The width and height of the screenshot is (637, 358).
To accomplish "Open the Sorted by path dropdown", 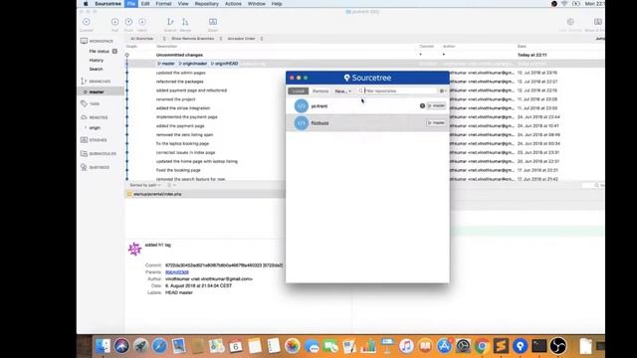I will (x=145, y=185).
